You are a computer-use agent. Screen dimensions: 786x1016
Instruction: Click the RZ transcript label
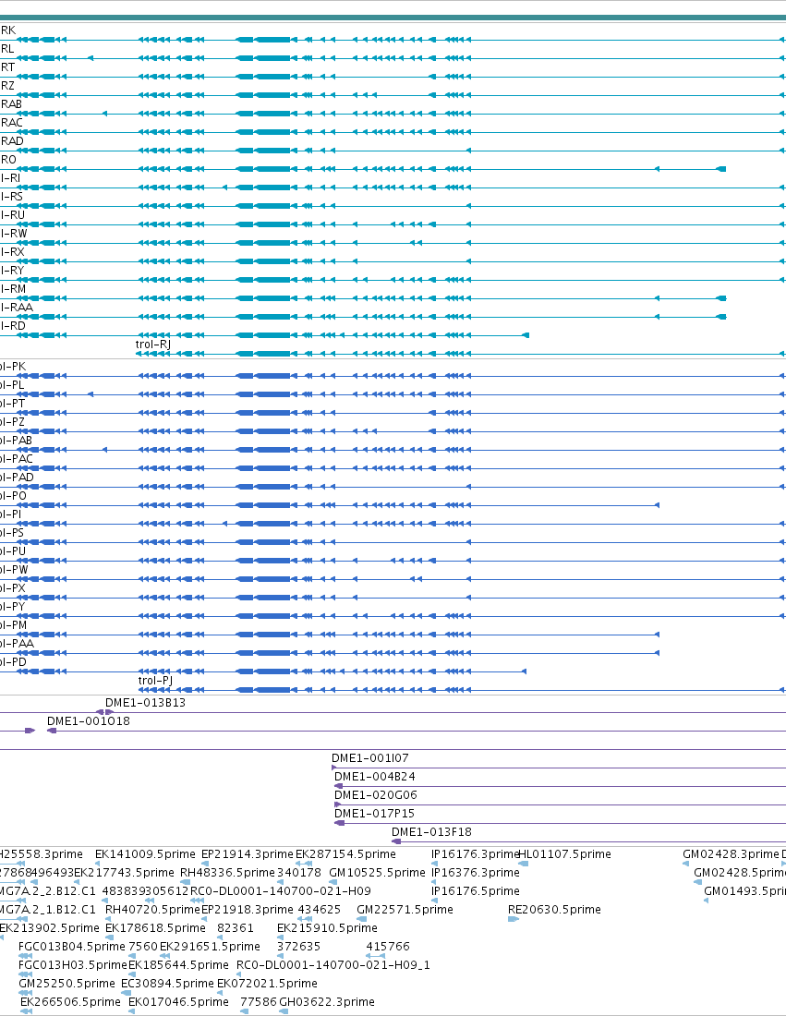[x=7, y=86]
